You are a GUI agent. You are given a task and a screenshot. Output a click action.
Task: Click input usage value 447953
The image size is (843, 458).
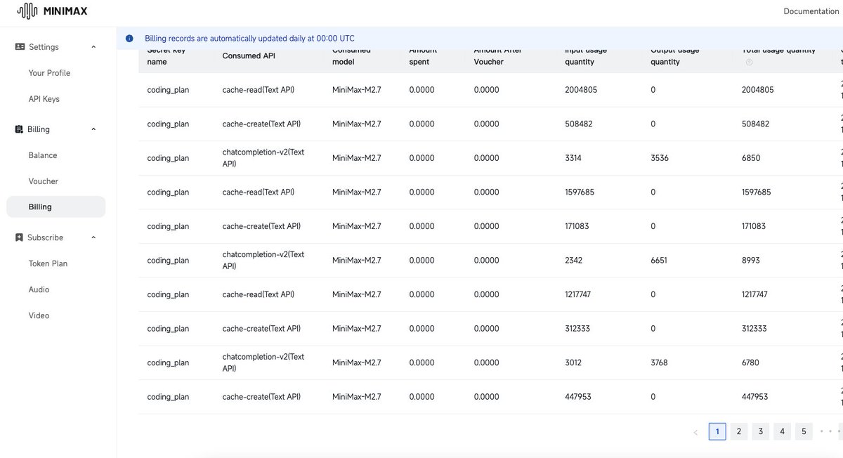pyautogui.click(x=578, y=397)
